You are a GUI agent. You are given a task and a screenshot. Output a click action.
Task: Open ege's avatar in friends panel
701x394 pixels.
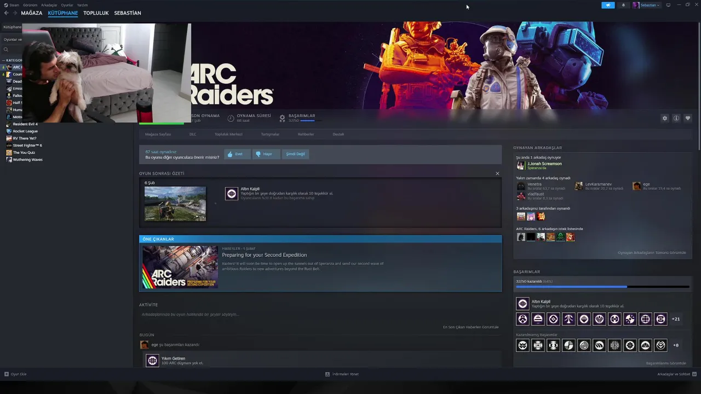click(636, 186)
